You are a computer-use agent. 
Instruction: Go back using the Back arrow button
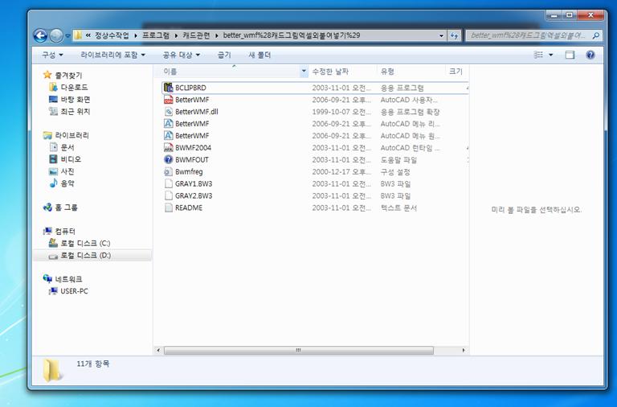(40, 36)
